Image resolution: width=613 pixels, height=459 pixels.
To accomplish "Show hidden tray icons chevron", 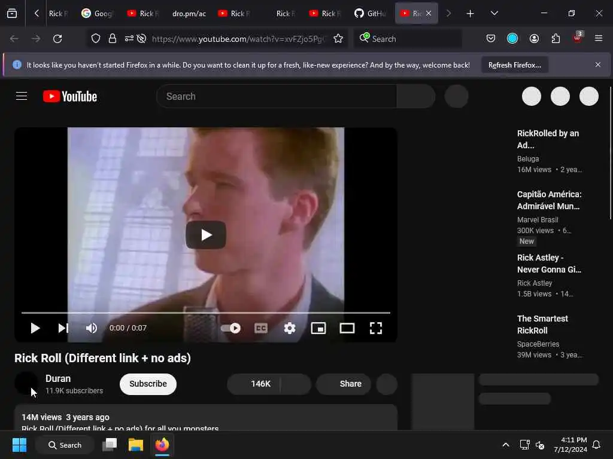I will pyautogui.click(x=505, y=445).
